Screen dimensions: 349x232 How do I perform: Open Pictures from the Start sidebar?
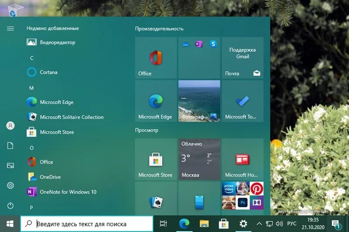tap(10, 165)
